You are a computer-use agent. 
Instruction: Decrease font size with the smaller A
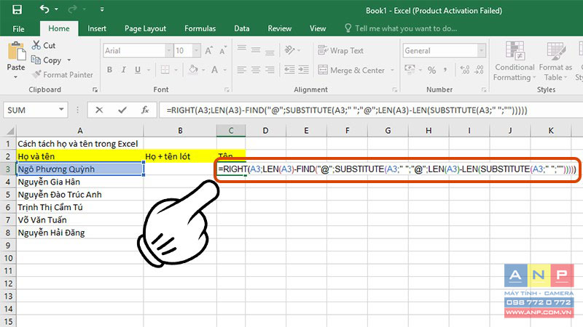pyautogui.click(x=223, y=50)
